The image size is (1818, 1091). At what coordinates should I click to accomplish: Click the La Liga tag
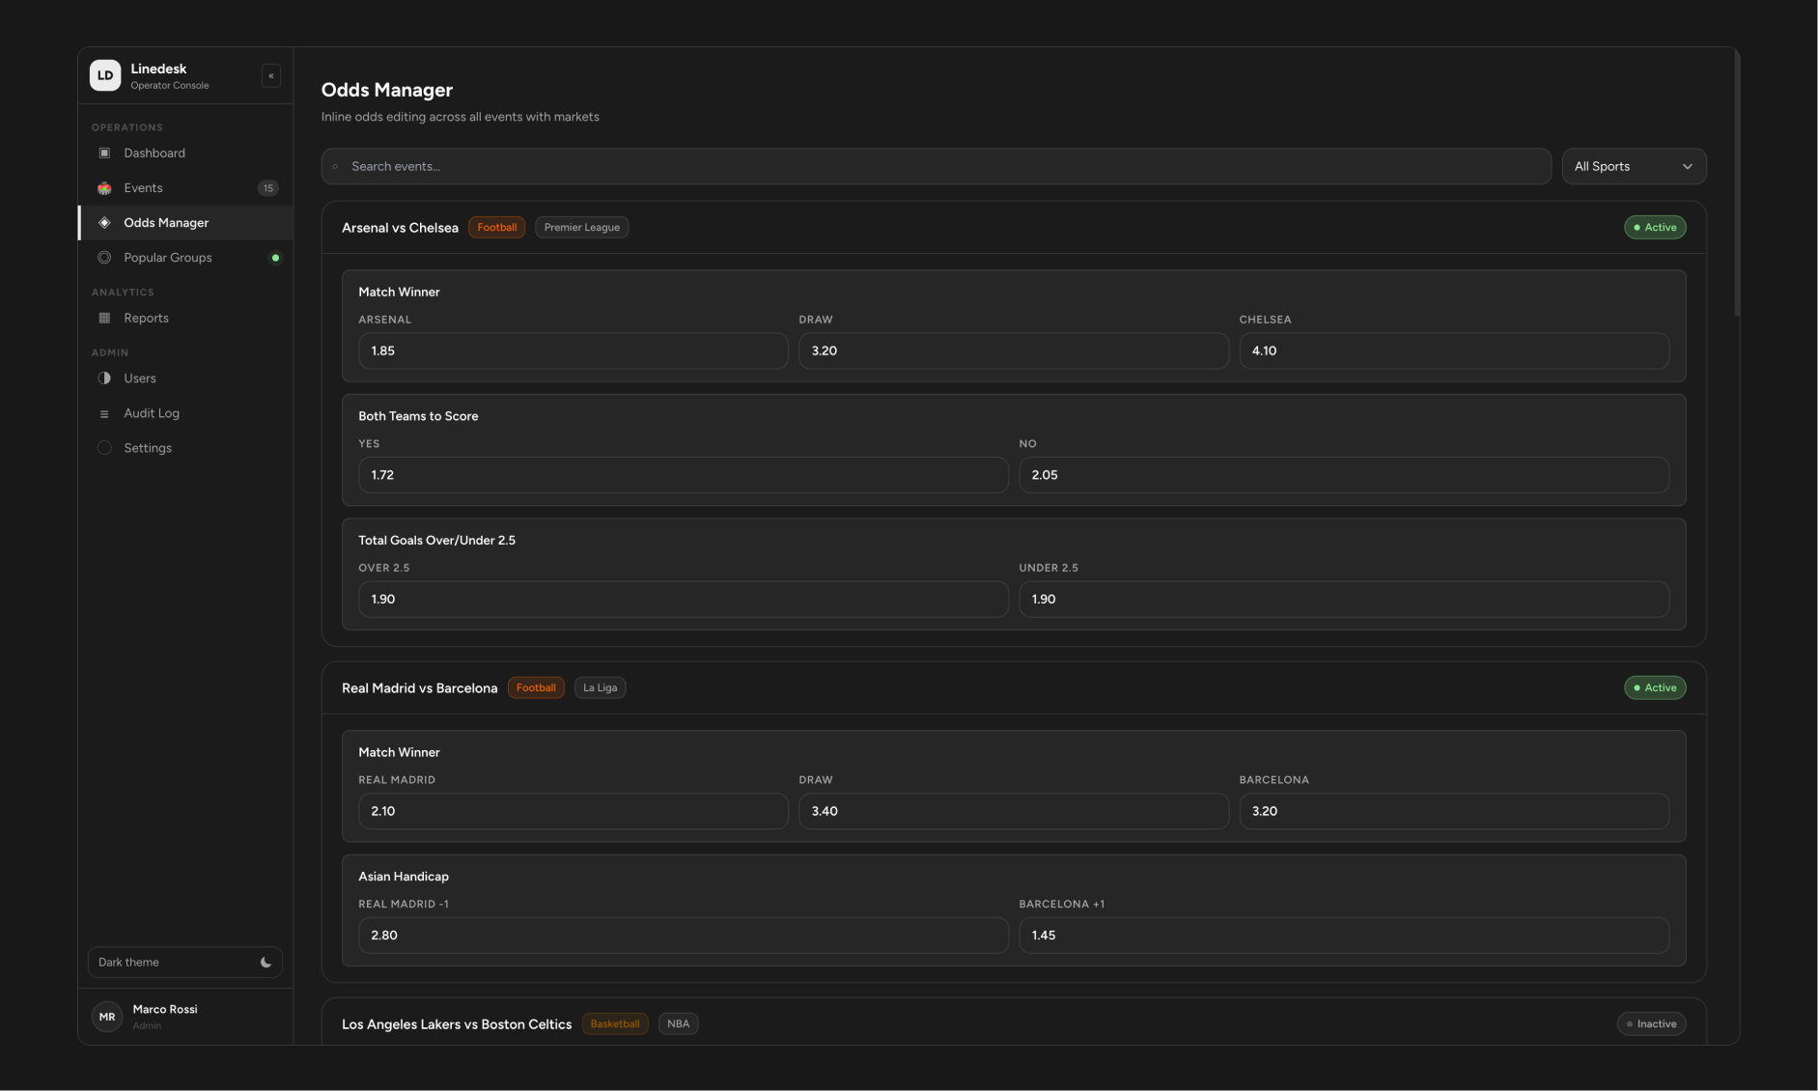click(x=600, y=687)
